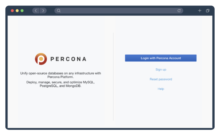The height and width of the screenshot is (134, 218).
Task: Click Login with Percona Account button
Action: click(161, 58)
